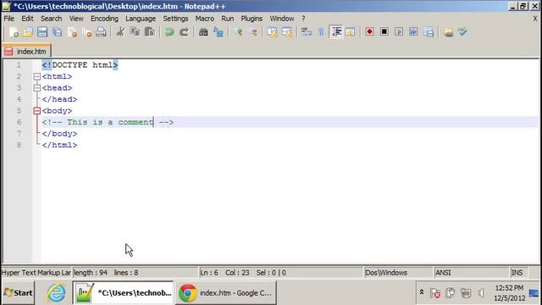
Task: Create a new file with the New icon
Action: coord(14,32)
